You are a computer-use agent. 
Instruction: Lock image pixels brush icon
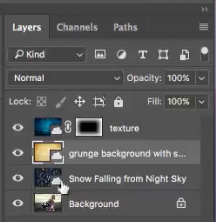point(61,102)
